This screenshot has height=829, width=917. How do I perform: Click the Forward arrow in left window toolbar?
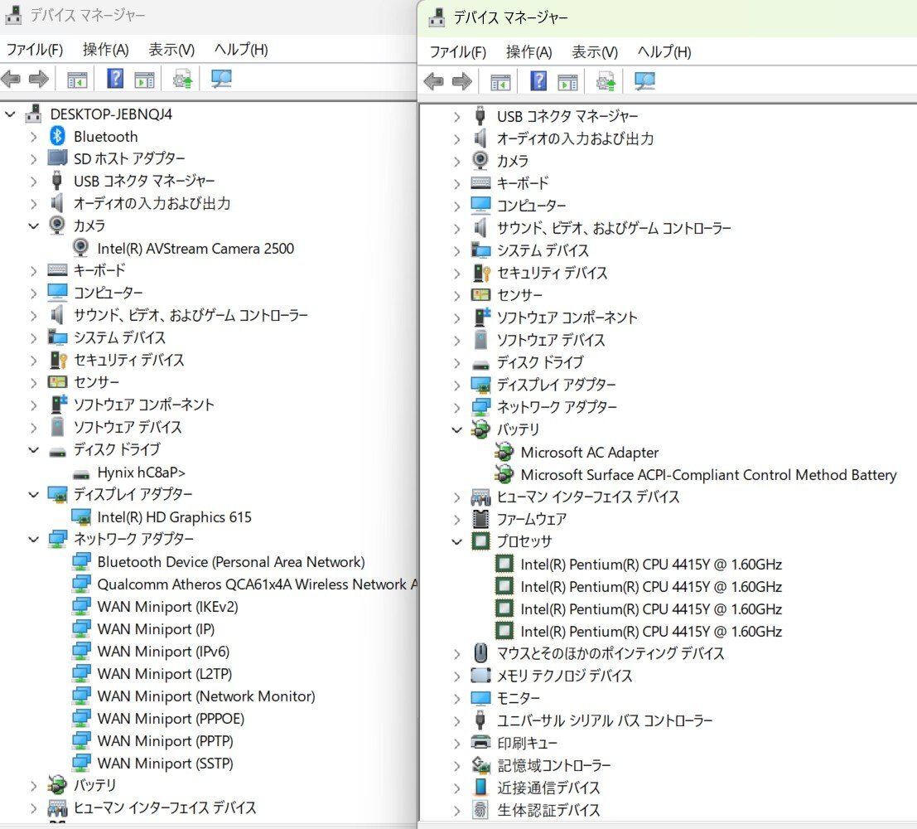click(x=39, y=79)
